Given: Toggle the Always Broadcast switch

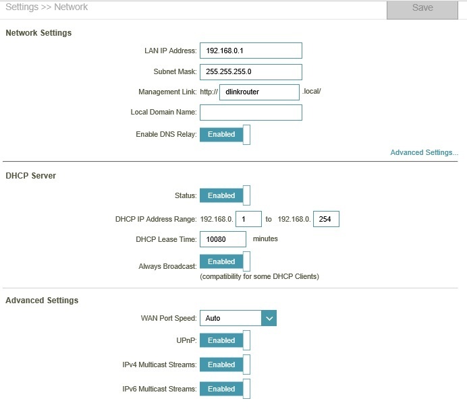Looking at the screenshot, I should coord(225,262).
